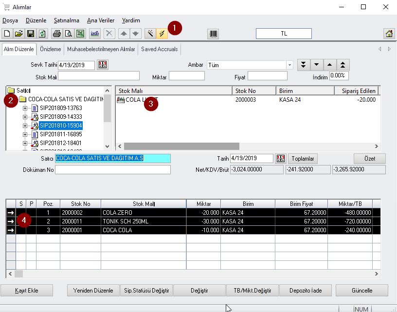
Task: Switch to the Saved Accruals tab
Action: pos(160,49)
